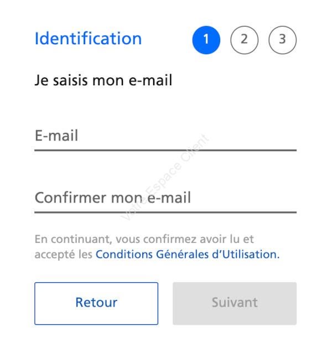
Task: Click the underline beneath the confirmation field
Action: coord(165,212)
